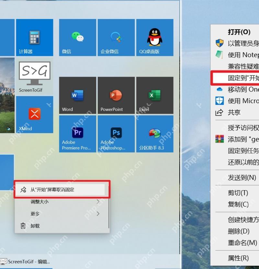259x269 pixels.
Task: Choose the 移动到 OneDrive entry
Action: coord(235,89)
